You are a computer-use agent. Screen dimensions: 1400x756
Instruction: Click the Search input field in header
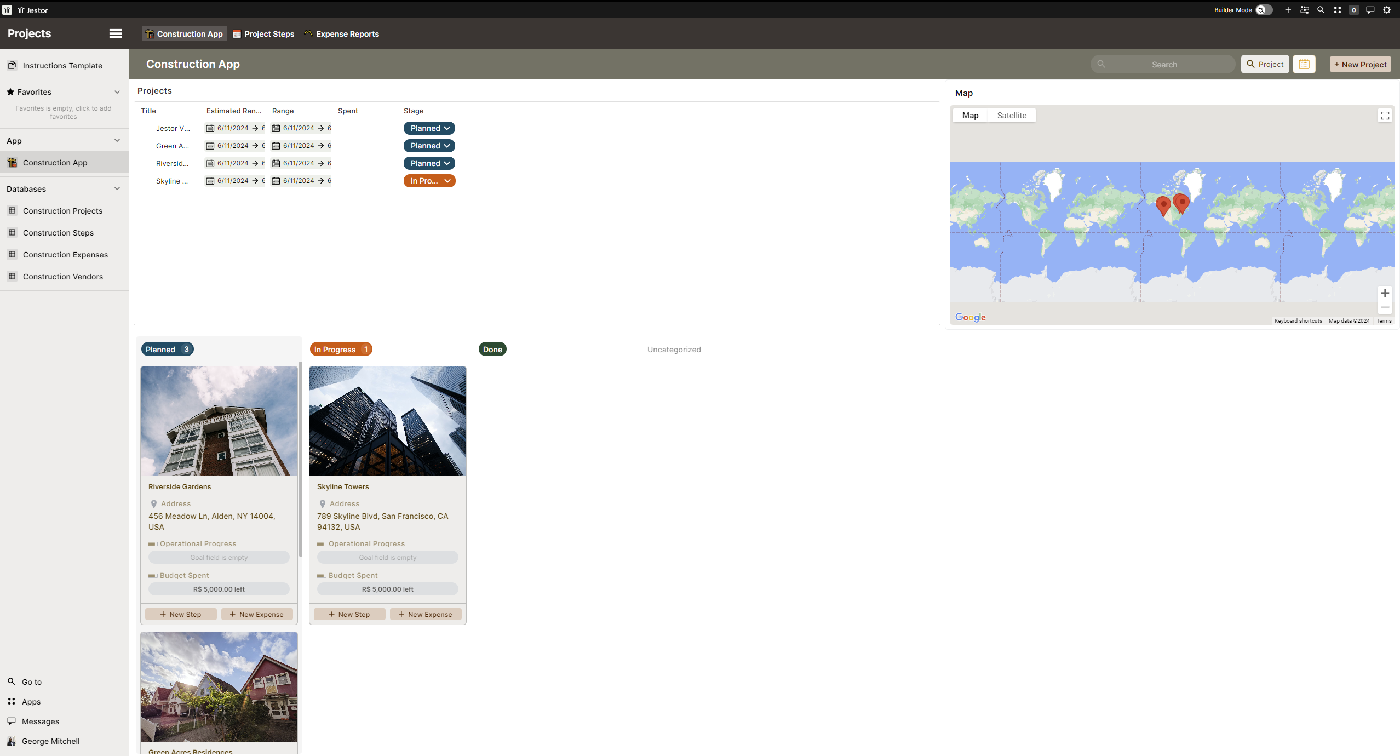pos(1163,64)
